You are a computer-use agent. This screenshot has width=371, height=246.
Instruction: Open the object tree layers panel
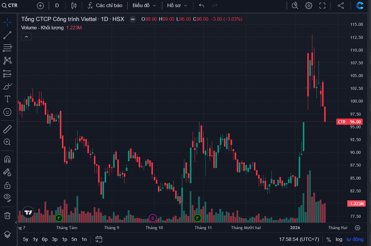[7, 234]
